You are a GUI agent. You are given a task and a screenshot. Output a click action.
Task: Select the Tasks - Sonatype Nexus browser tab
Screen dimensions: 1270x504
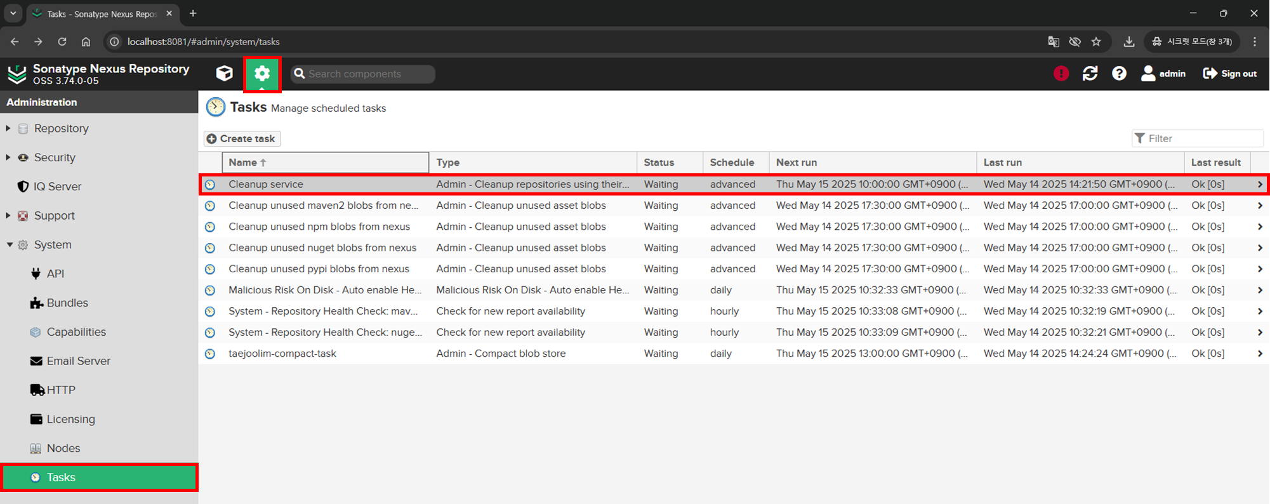(x=102, y=14)
